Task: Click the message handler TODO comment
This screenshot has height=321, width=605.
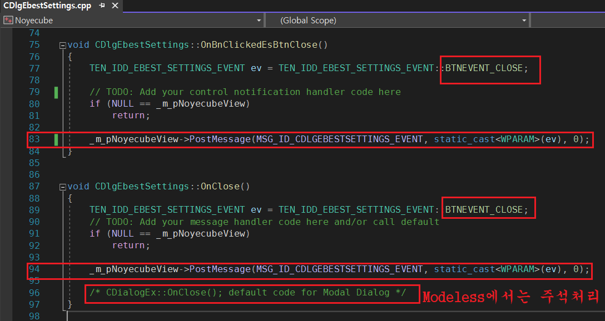Action: tap(264, 222)
